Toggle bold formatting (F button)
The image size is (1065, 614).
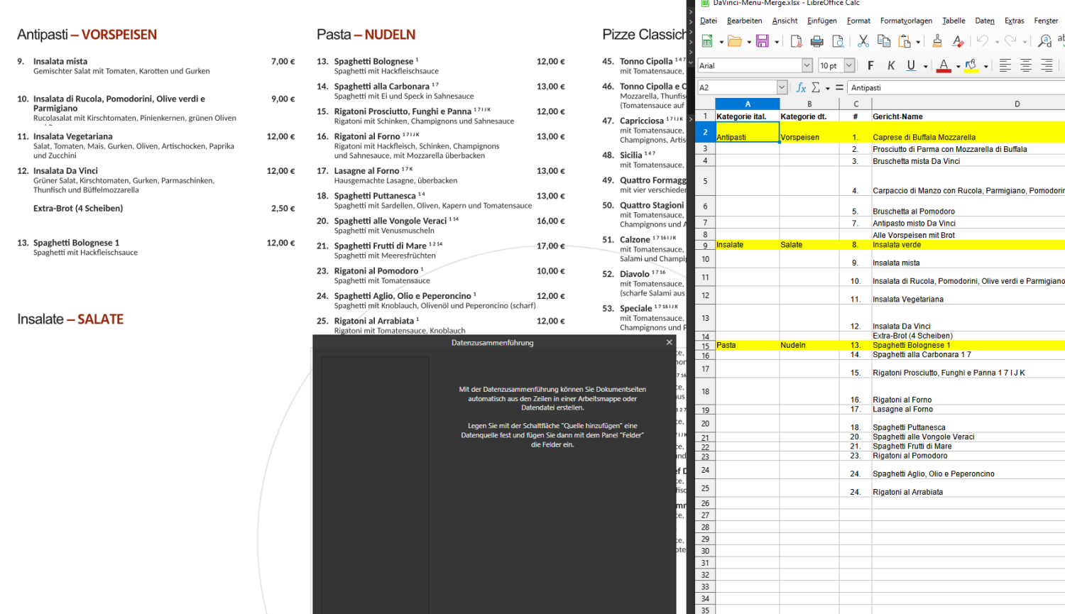pos(870,65)
